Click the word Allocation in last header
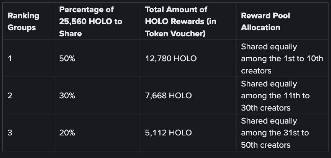The height and width of the screenshot is (158, 331). tap(261, 28)
